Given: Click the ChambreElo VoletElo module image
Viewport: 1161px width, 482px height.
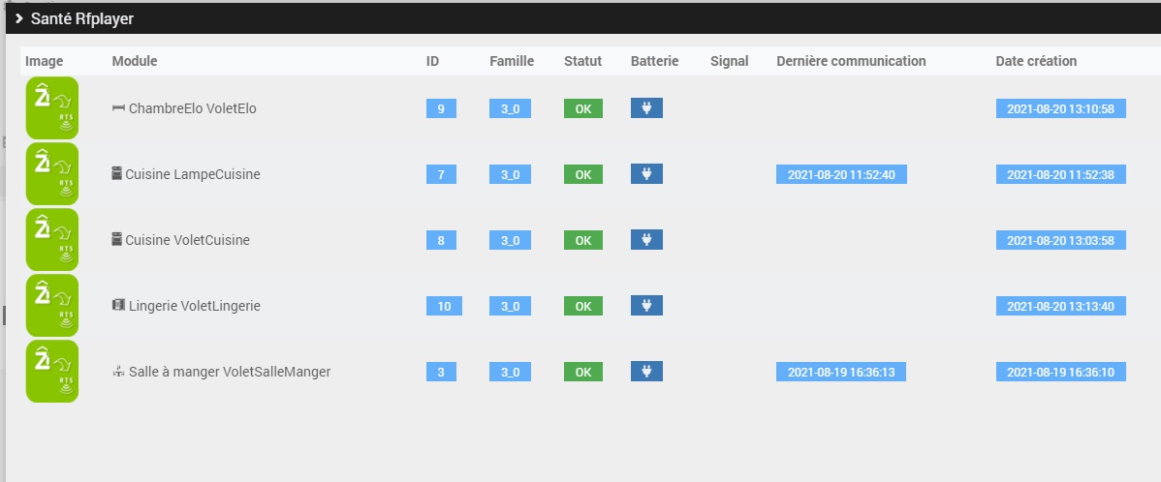Looking at the screenshot, I should point(51,108).
